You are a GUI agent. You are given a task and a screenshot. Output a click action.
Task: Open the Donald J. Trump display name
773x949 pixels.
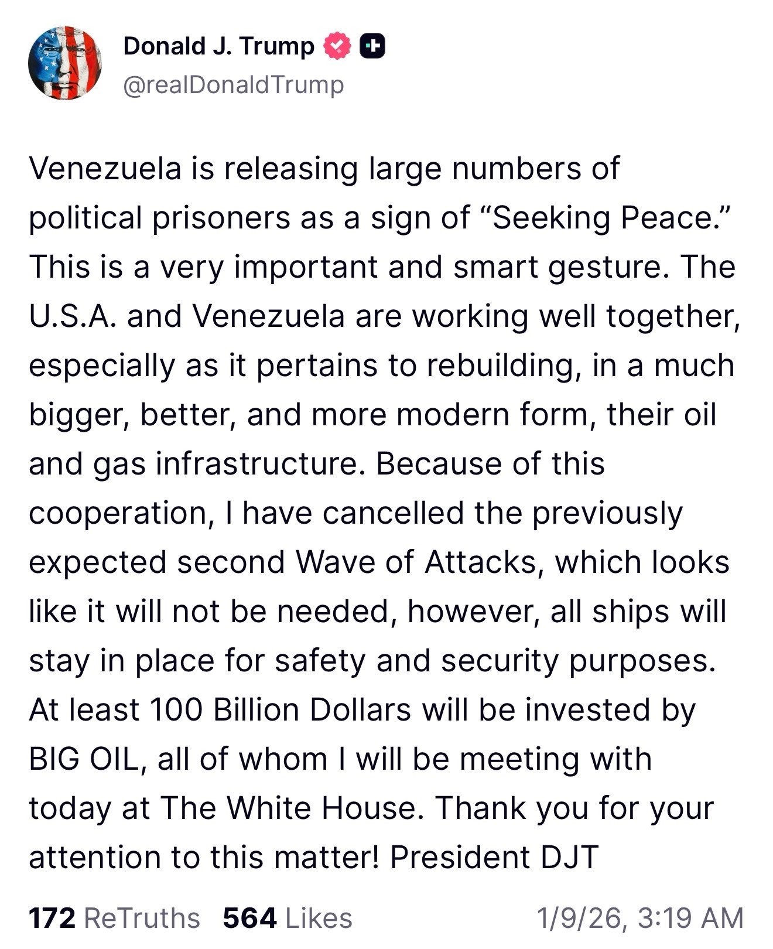[x=218, y=46]
